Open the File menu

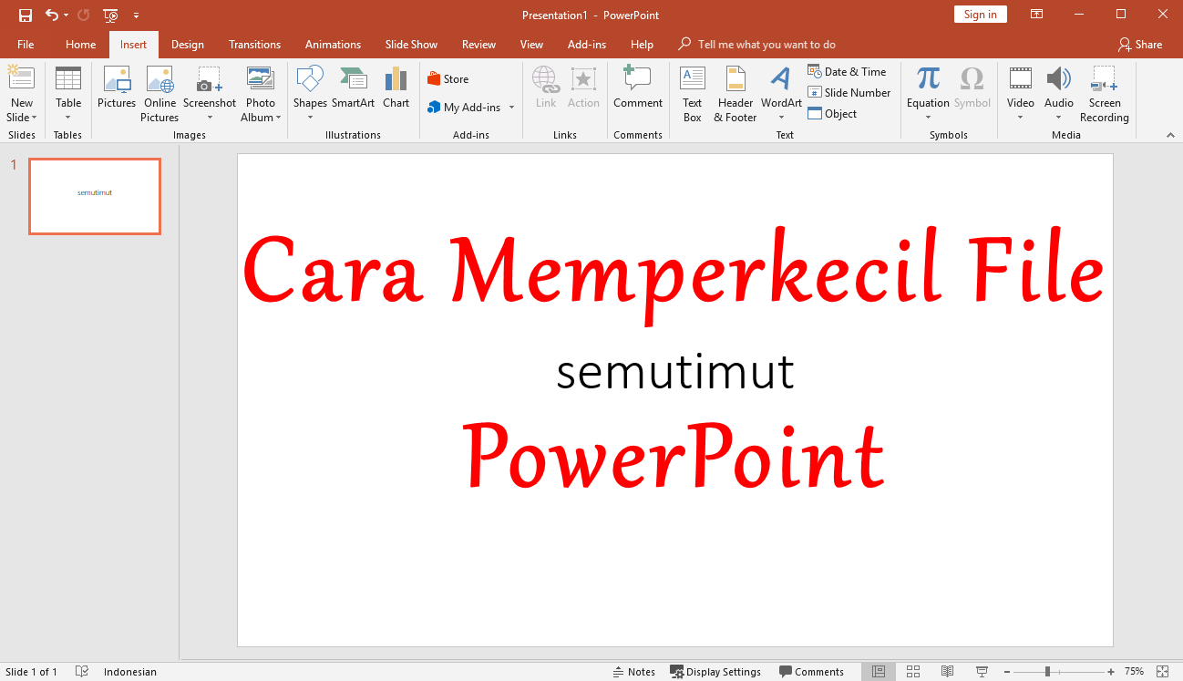click(26, 45)
